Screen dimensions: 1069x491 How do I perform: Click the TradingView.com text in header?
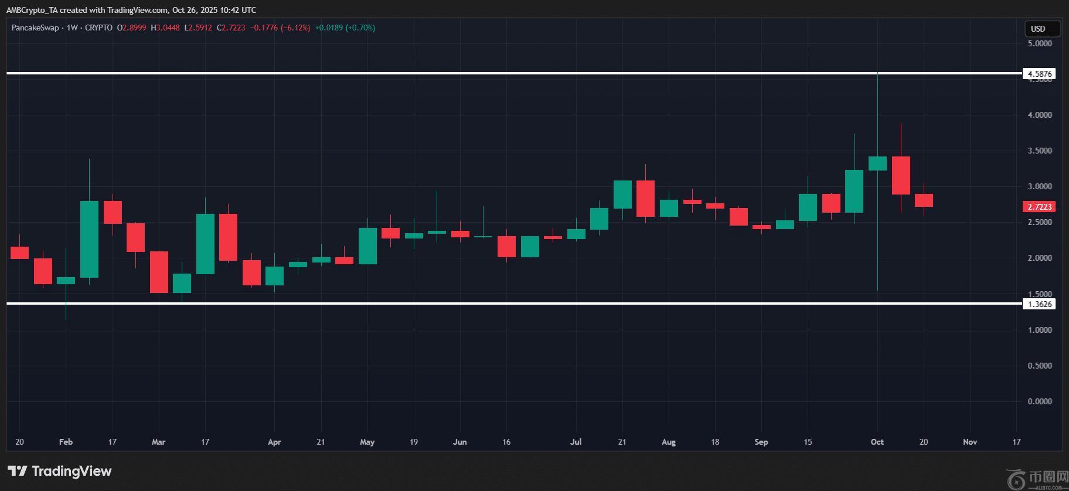pyautogui.click(x=139, y=10)
